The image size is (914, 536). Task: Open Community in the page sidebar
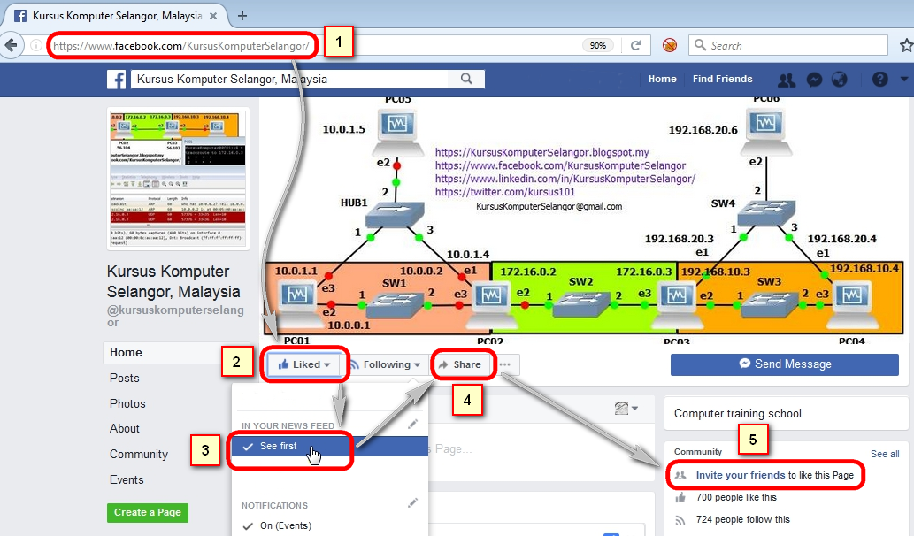coord(139,455)
